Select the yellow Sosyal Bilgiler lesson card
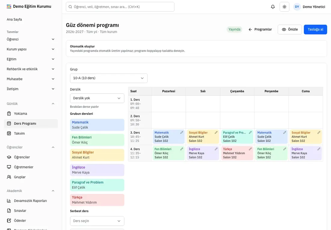The image size is (331, 230). tap(97, 155)
